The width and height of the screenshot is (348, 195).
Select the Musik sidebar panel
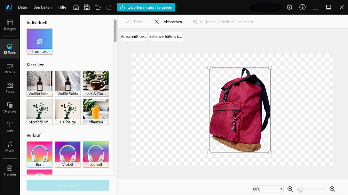pyautogui.click(x=10, y=147)
